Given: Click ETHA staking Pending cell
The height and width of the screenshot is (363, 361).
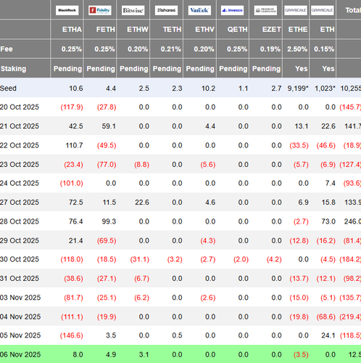Looking at the screenshot, I should click(x=67, y=69).
